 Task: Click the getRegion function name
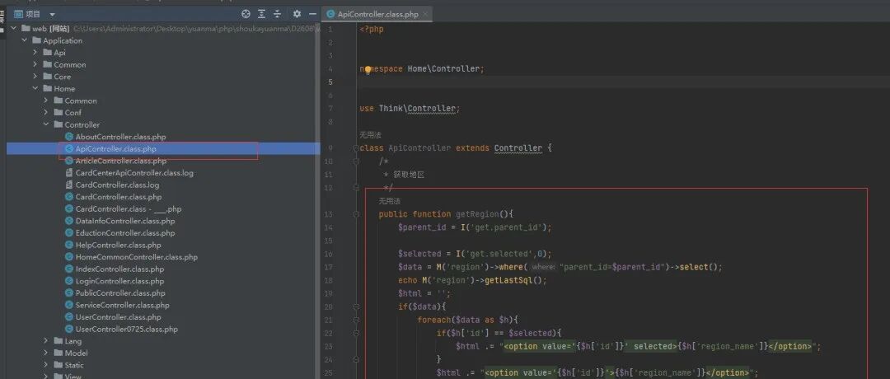point(477,214)
